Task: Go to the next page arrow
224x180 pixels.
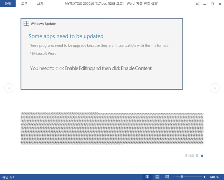Action: (215, 88)
